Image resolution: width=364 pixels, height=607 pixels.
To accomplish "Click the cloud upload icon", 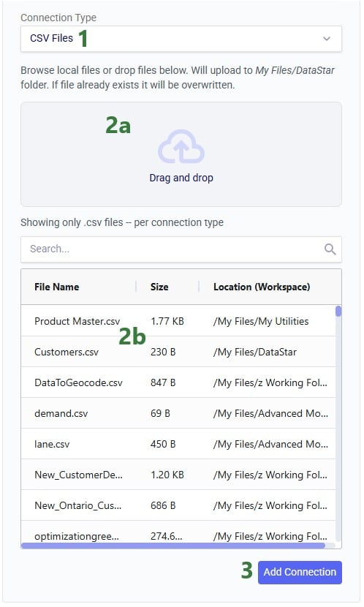I will click(181, 147).
